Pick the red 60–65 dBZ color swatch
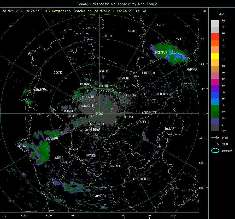This screenshot has height=219, width=235. tap(215, 37)
